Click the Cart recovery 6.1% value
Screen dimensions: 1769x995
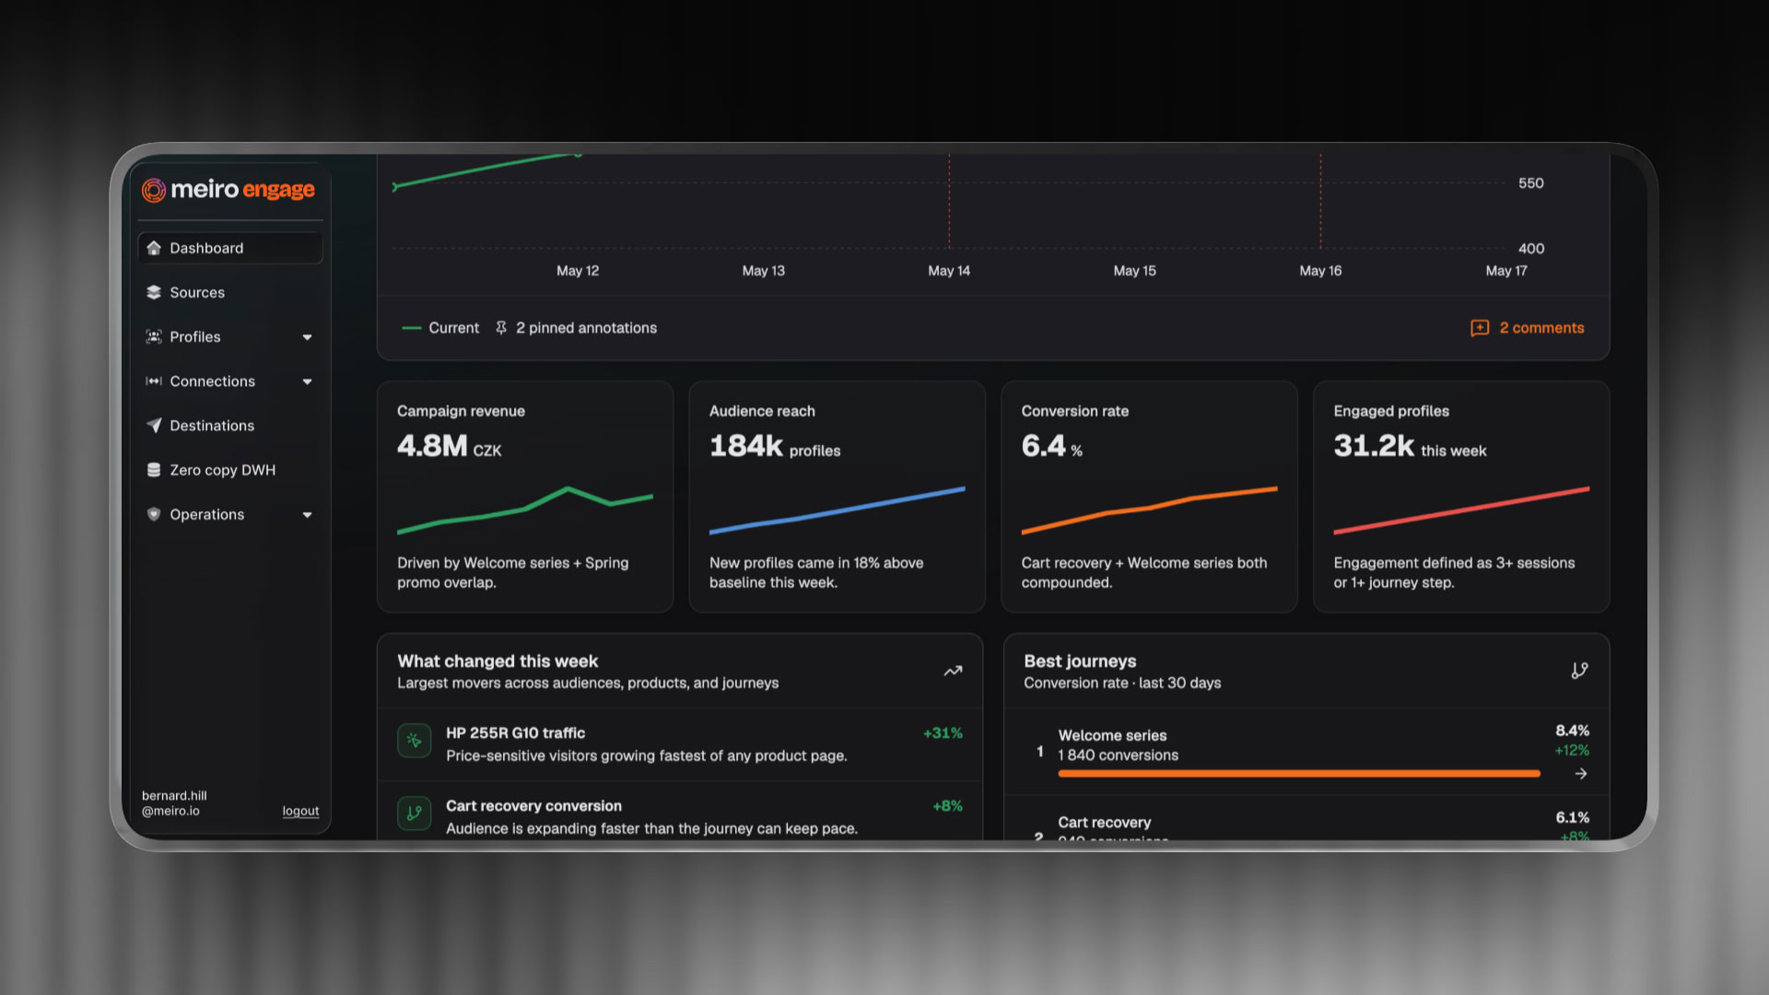click(x=1573, y=818)
